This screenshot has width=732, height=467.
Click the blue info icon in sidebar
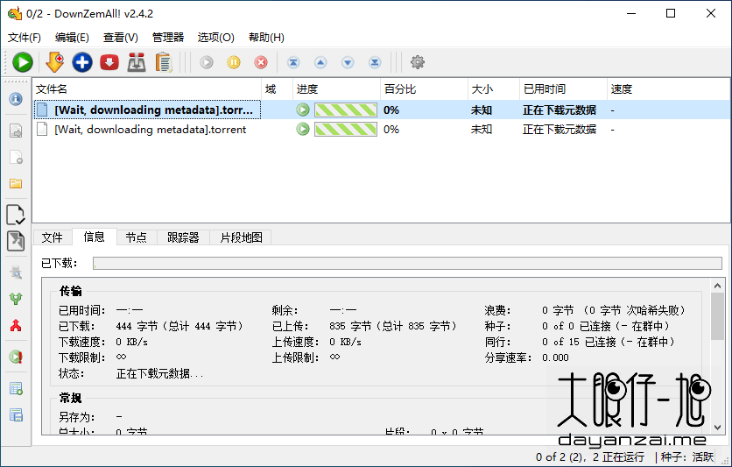click(16, 99)
